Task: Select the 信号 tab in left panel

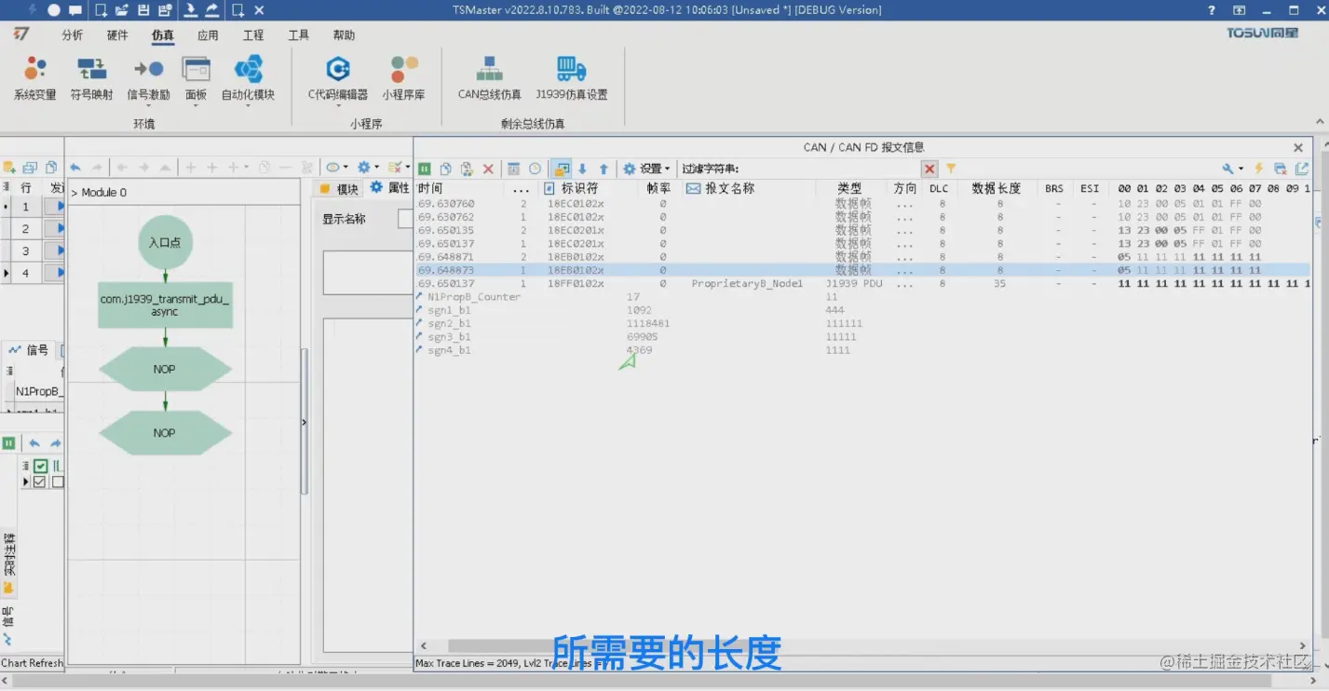Action: tap(29, 350)
